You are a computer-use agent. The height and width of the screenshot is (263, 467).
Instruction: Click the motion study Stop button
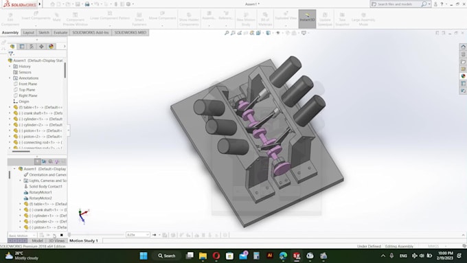[62, 235]
